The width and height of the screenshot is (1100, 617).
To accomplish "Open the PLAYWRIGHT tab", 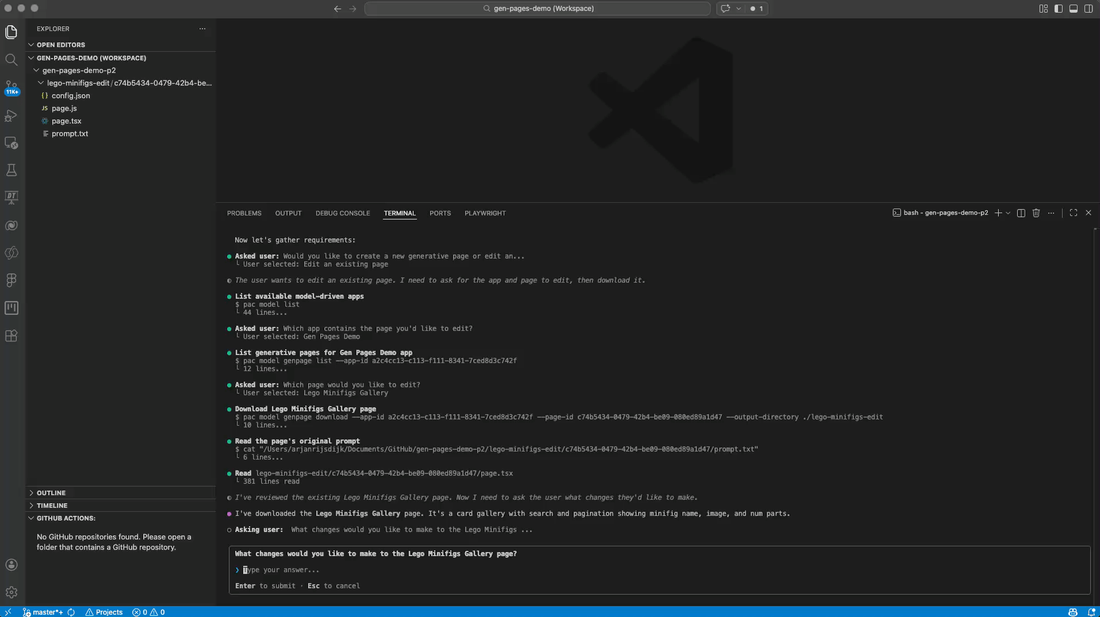I will 484,213.
